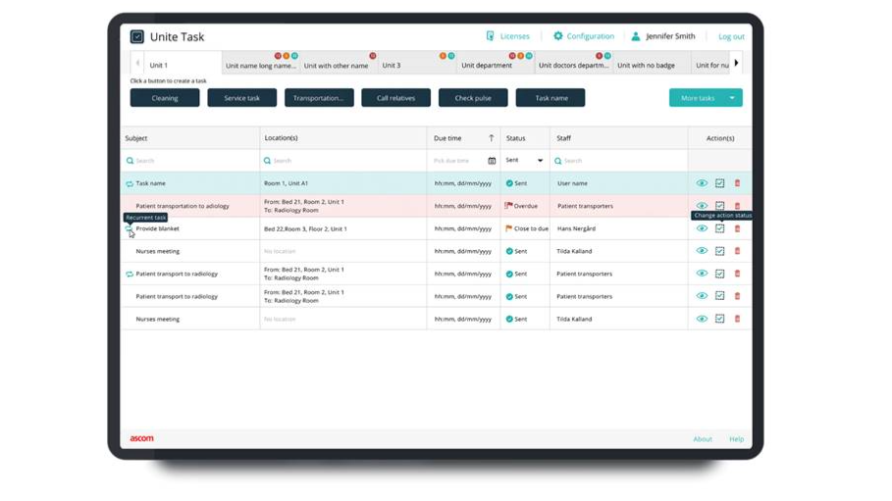Click Location(s) search field

click(343, 161)
